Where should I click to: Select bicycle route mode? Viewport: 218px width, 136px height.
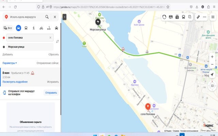(x=41, y=28)
